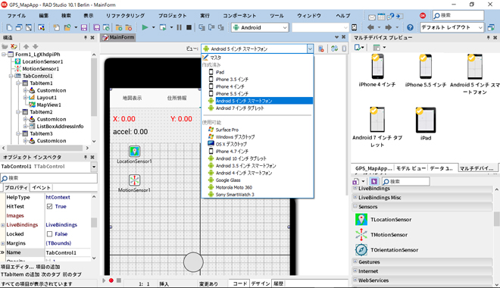Click the tool palette search field

point(406,181)
